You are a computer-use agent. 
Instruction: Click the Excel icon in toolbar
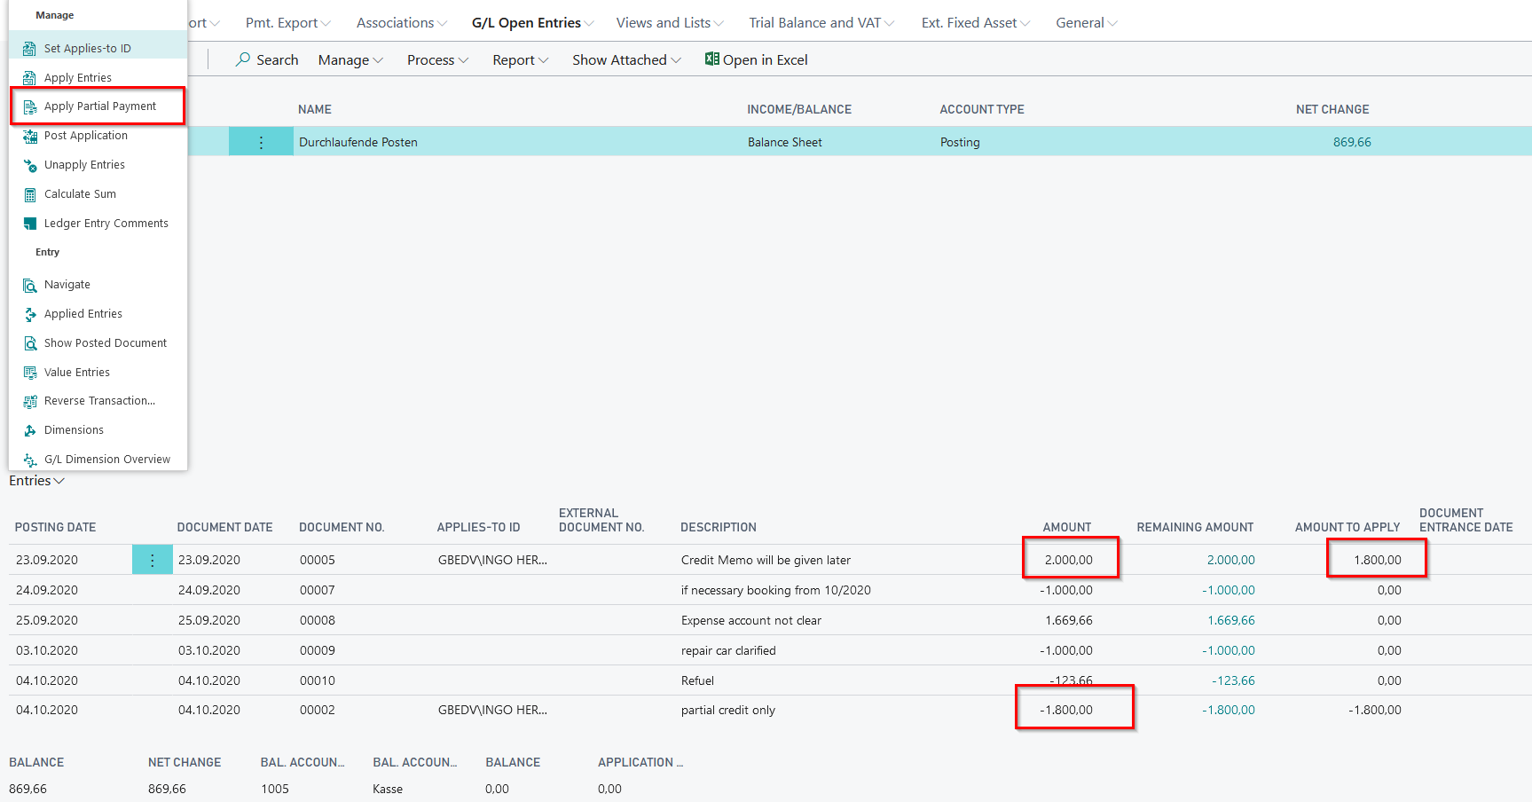pos(711,59)
